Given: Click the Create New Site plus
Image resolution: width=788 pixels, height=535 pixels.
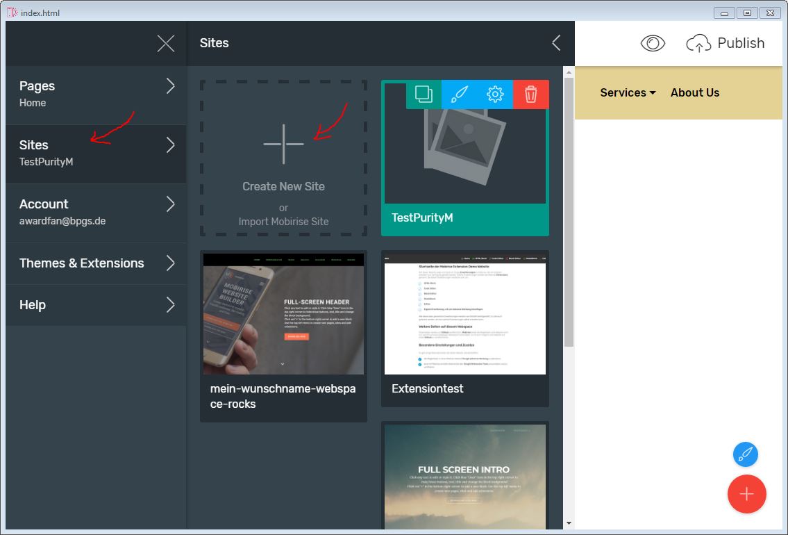Looking at the screenshot, I should click(283, 145).
